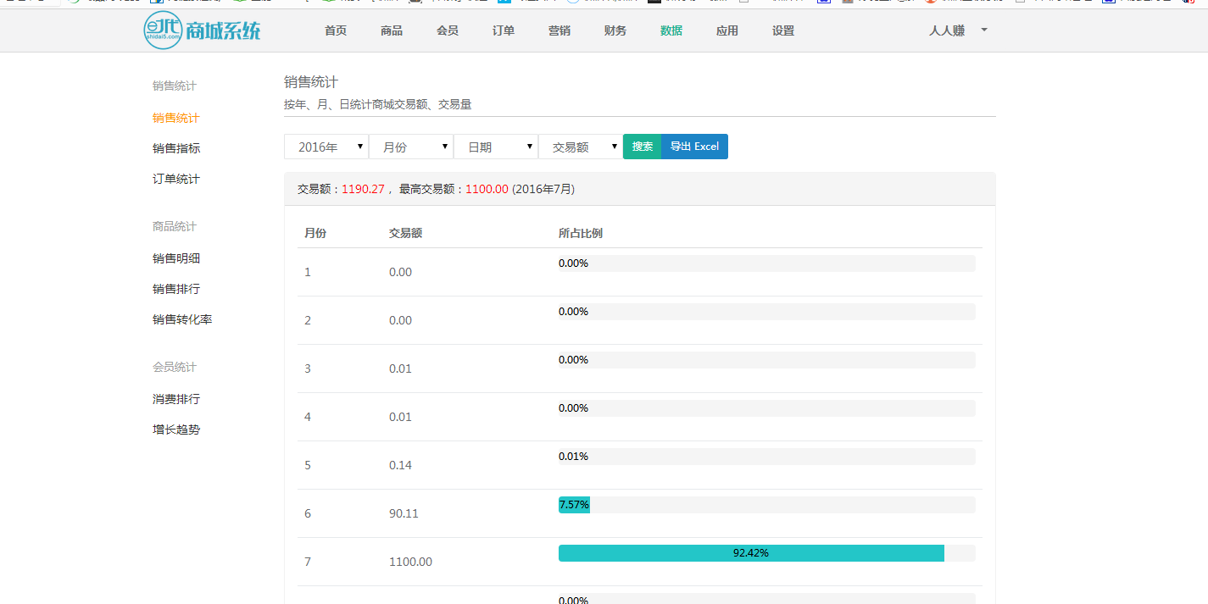This screenshot has width=1208, height=604.
Task: Open 销售指标 in the sidebar
Action: (x=176, y=148)
